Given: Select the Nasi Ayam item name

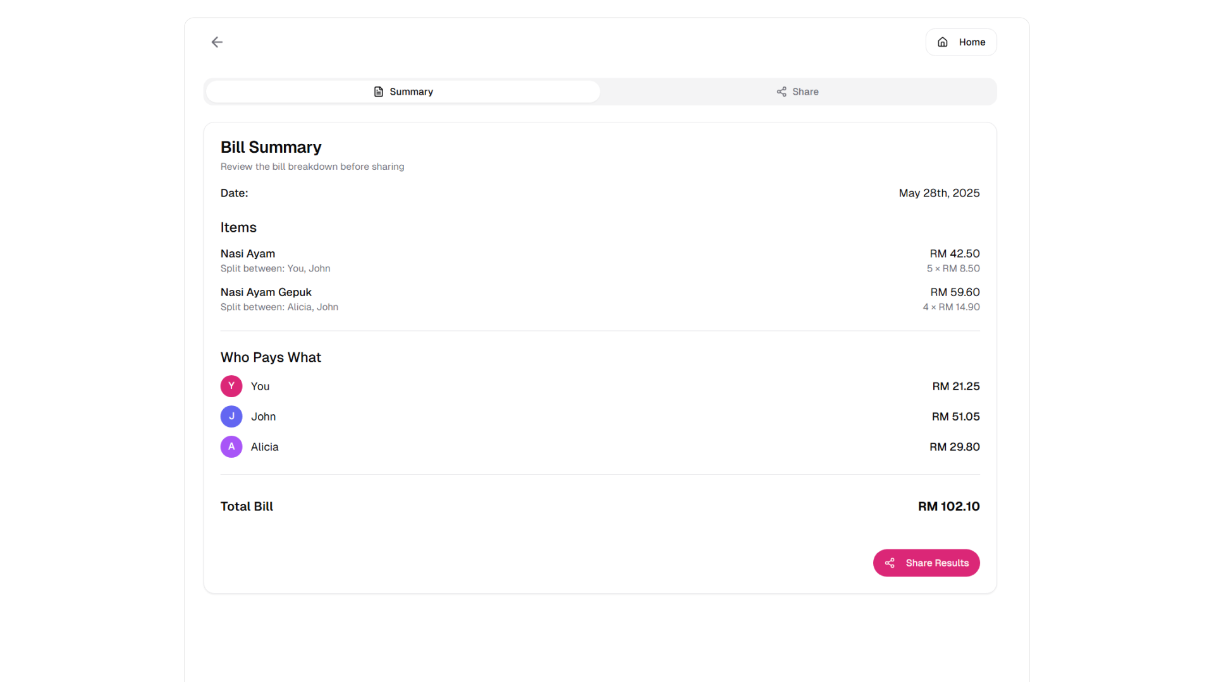Looking at the screenshot, I should point(248,253).
